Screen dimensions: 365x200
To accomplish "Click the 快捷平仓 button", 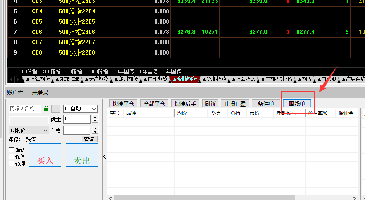I will click(123, 104).
